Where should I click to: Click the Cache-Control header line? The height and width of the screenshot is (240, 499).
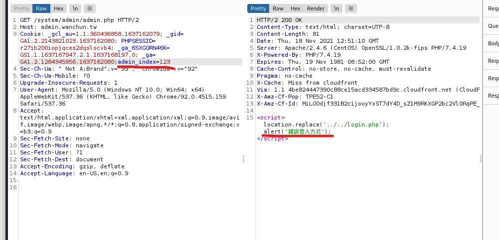click(x=344, y=69)
